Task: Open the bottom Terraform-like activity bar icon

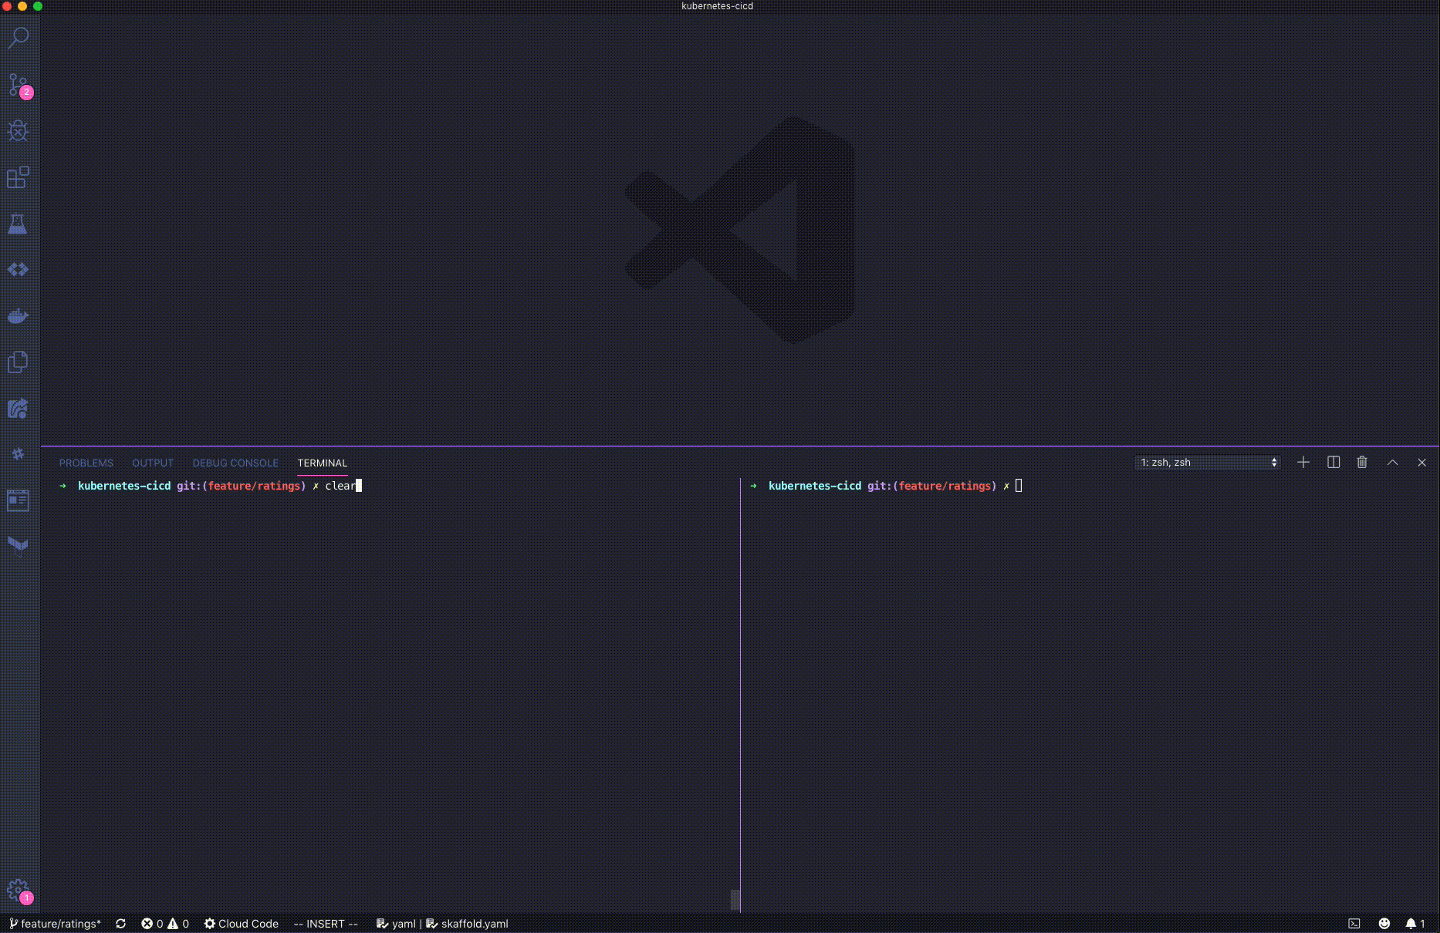Action: (x=19, y=547)
